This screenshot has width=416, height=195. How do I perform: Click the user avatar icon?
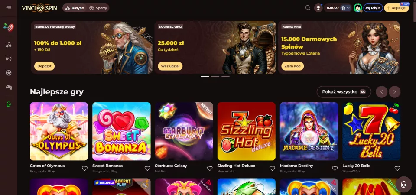358,8
